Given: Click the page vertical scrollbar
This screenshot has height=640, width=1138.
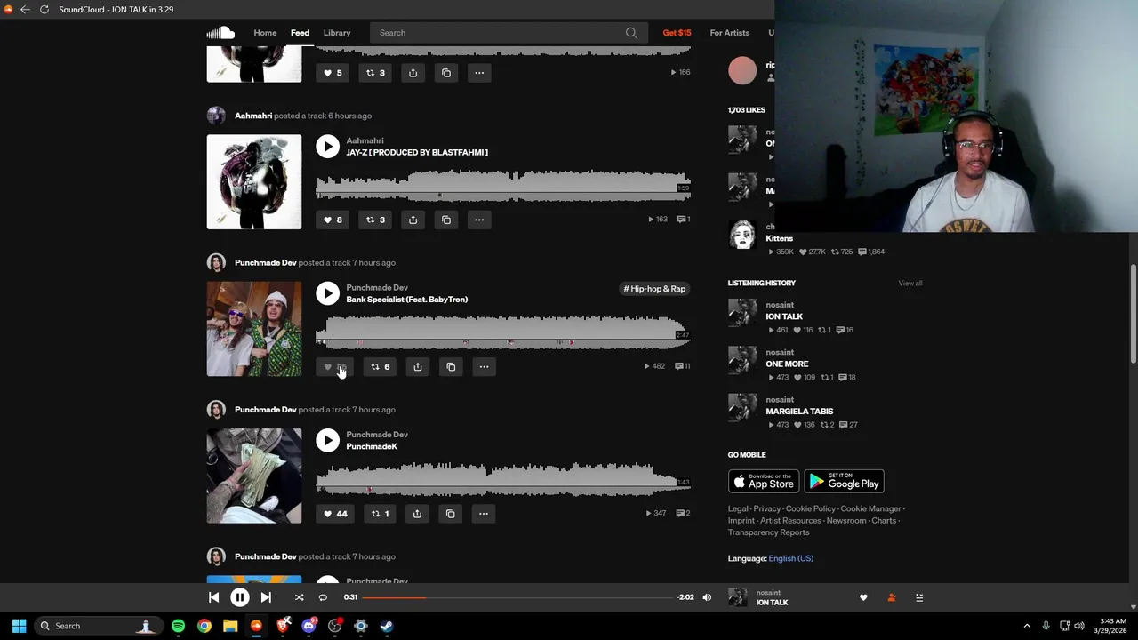Looking at the screenshot, I should click(x=1133, y=314).
